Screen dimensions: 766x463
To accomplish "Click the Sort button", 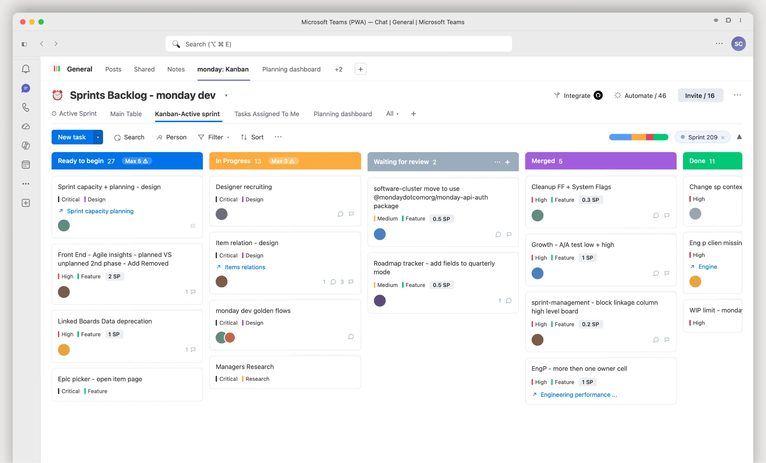I will 252,137.
